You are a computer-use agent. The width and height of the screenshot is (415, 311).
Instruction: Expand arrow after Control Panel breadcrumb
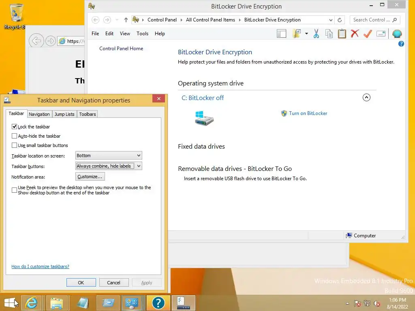tap(181, 20)
